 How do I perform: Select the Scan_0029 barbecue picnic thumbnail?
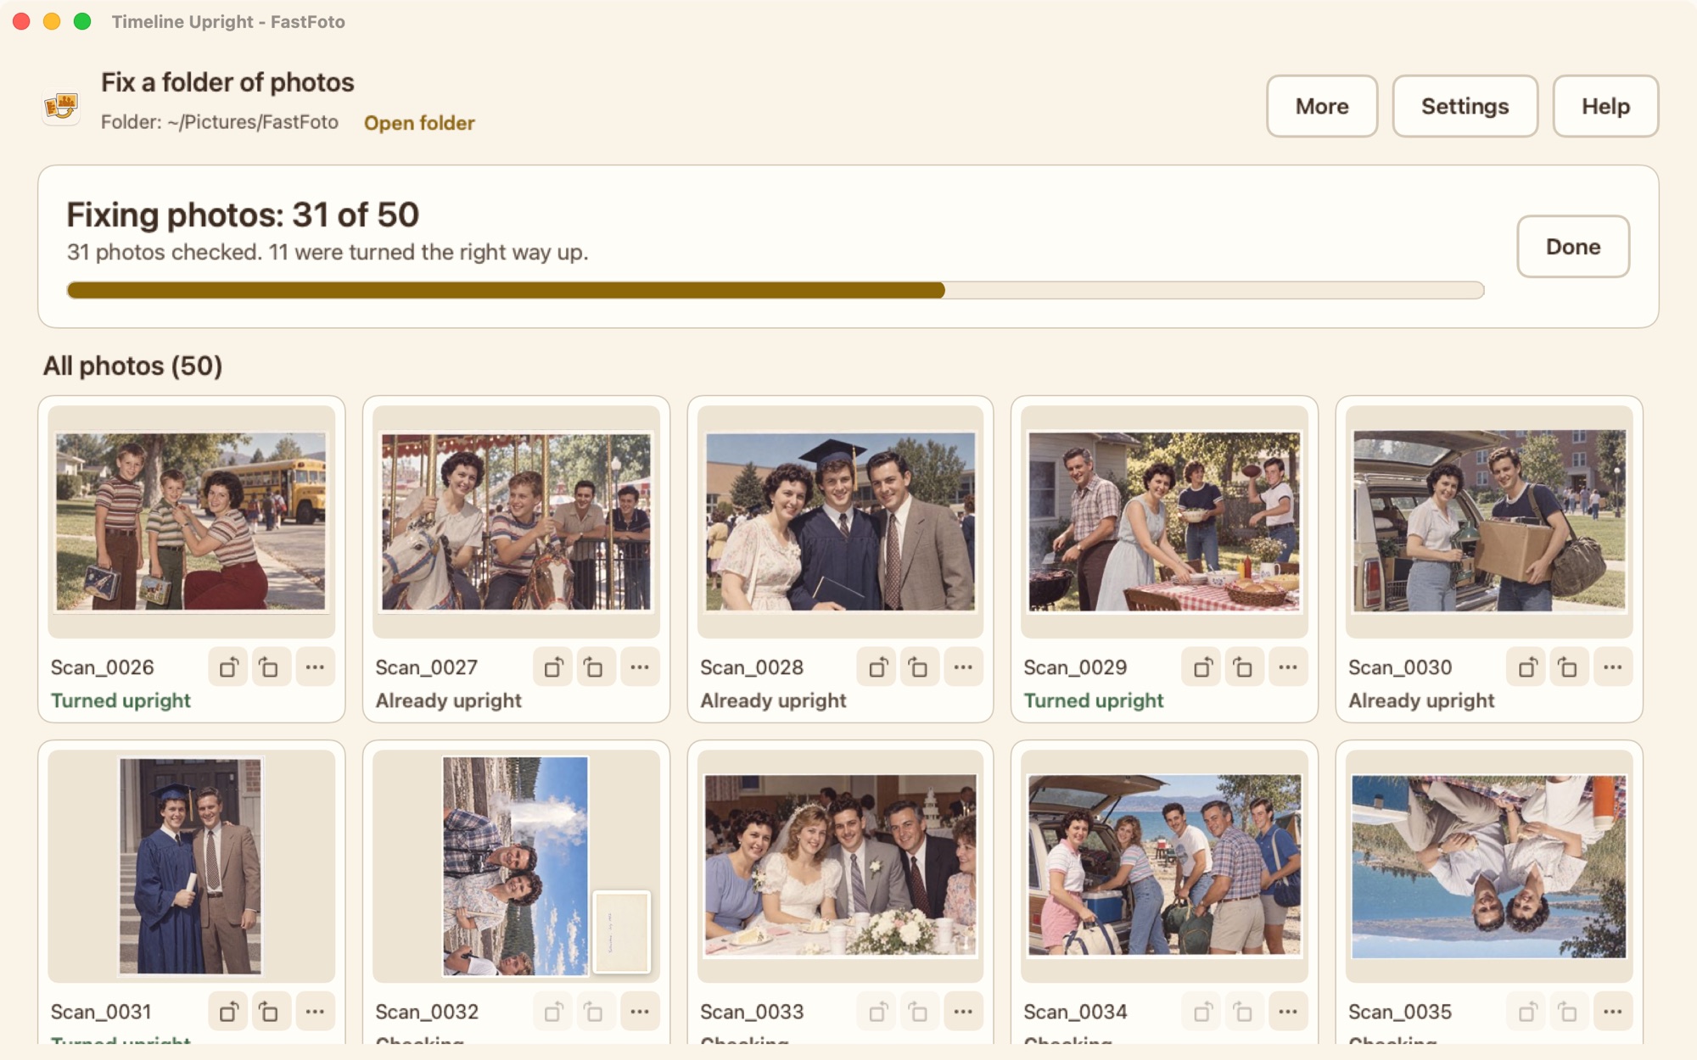1164,522
